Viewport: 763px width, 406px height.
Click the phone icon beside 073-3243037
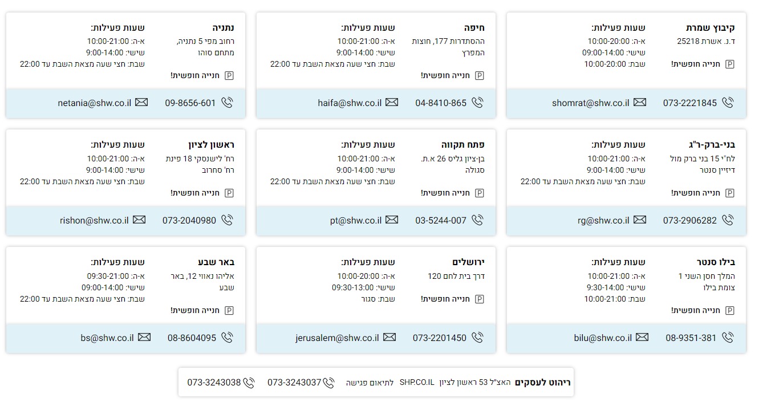click(x=328, y=383)
